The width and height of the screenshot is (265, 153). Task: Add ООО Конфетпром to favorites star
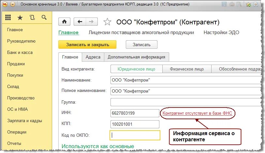[x=107, y=22]
